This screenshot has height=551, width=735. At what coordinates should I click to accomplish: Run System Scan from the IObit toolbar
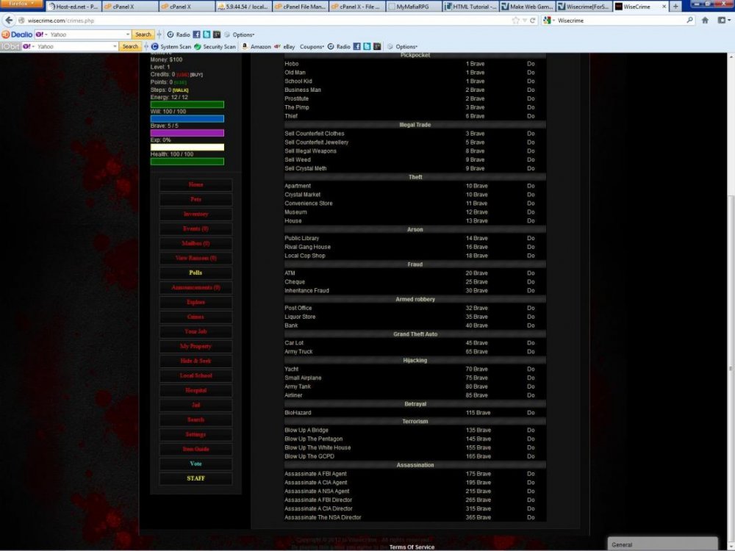[176, 46]
